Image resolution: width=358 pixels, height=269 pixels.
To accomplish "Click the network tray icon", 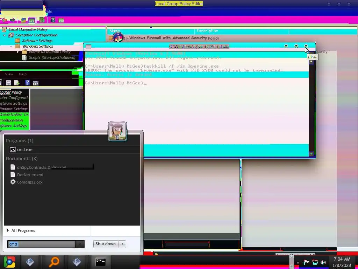I will (315, 262).
